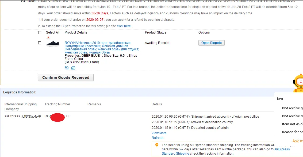Click the 'Details' column header
The height and width of the screenshot is (157, 303).
(x=157, y=104)
